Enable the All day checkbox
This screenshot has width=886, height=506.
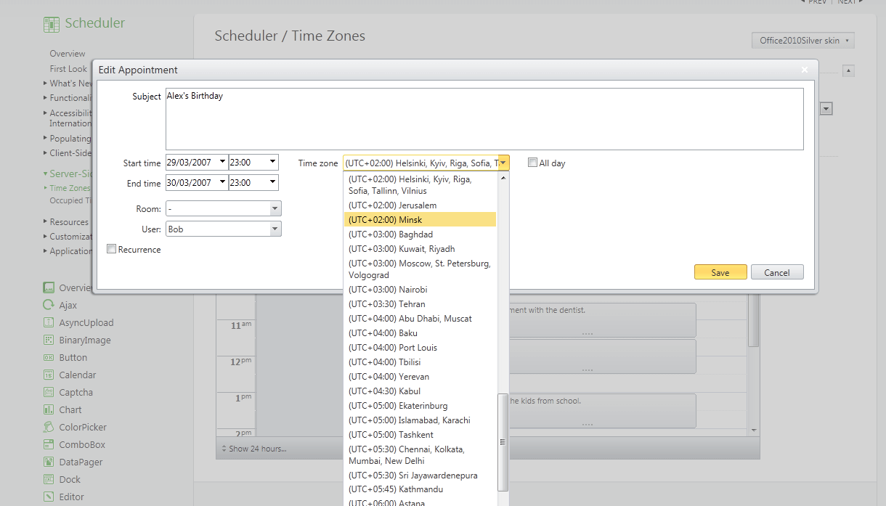click(533, 163)
